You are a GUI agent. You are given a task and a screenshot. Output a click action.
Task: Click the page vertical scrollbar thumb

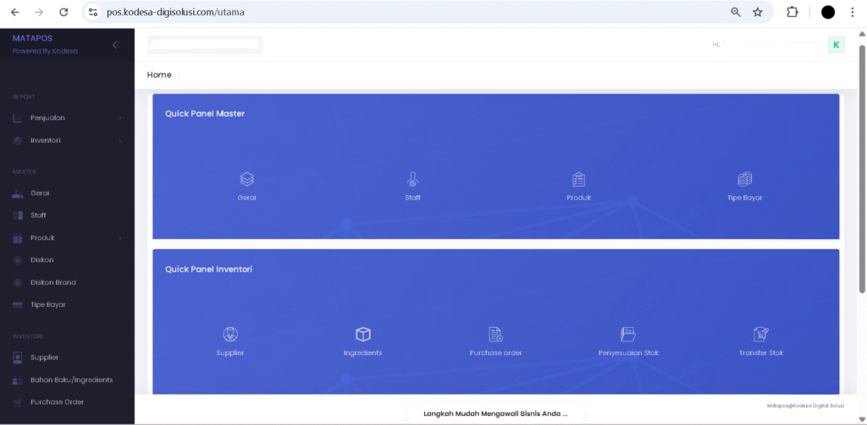click(862, 168)
